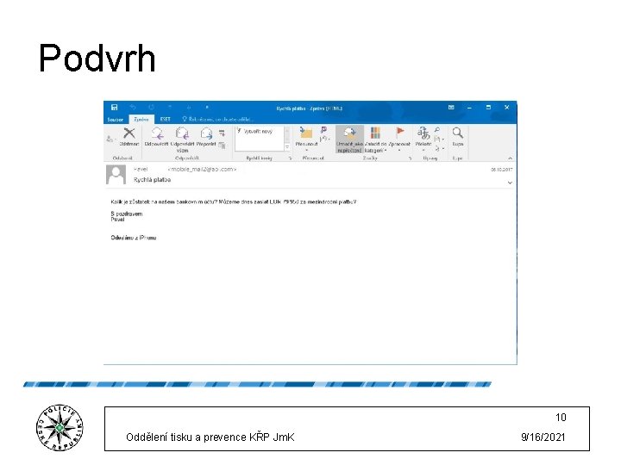This screenshot has height=465, width=621.
Task: Click the S pozdravem signature line
Action: tap(127, 214)
